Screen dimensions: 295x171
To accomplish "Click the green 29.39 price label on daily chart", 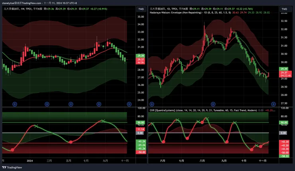I will pyautogui.click(x=284, y=69).
